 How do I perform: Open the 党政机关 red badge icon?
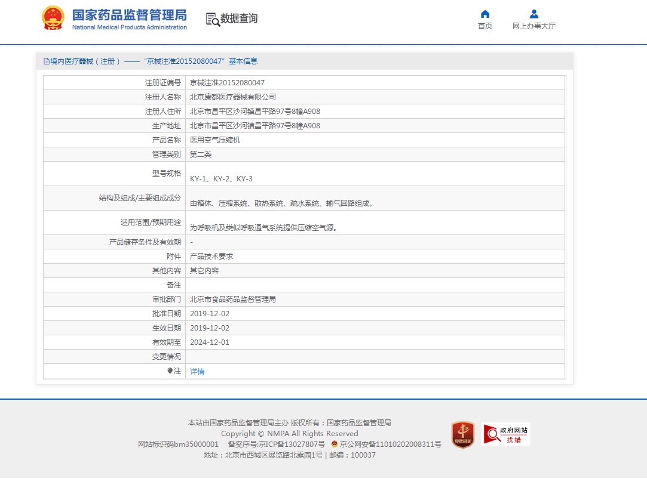pos(463,434)
